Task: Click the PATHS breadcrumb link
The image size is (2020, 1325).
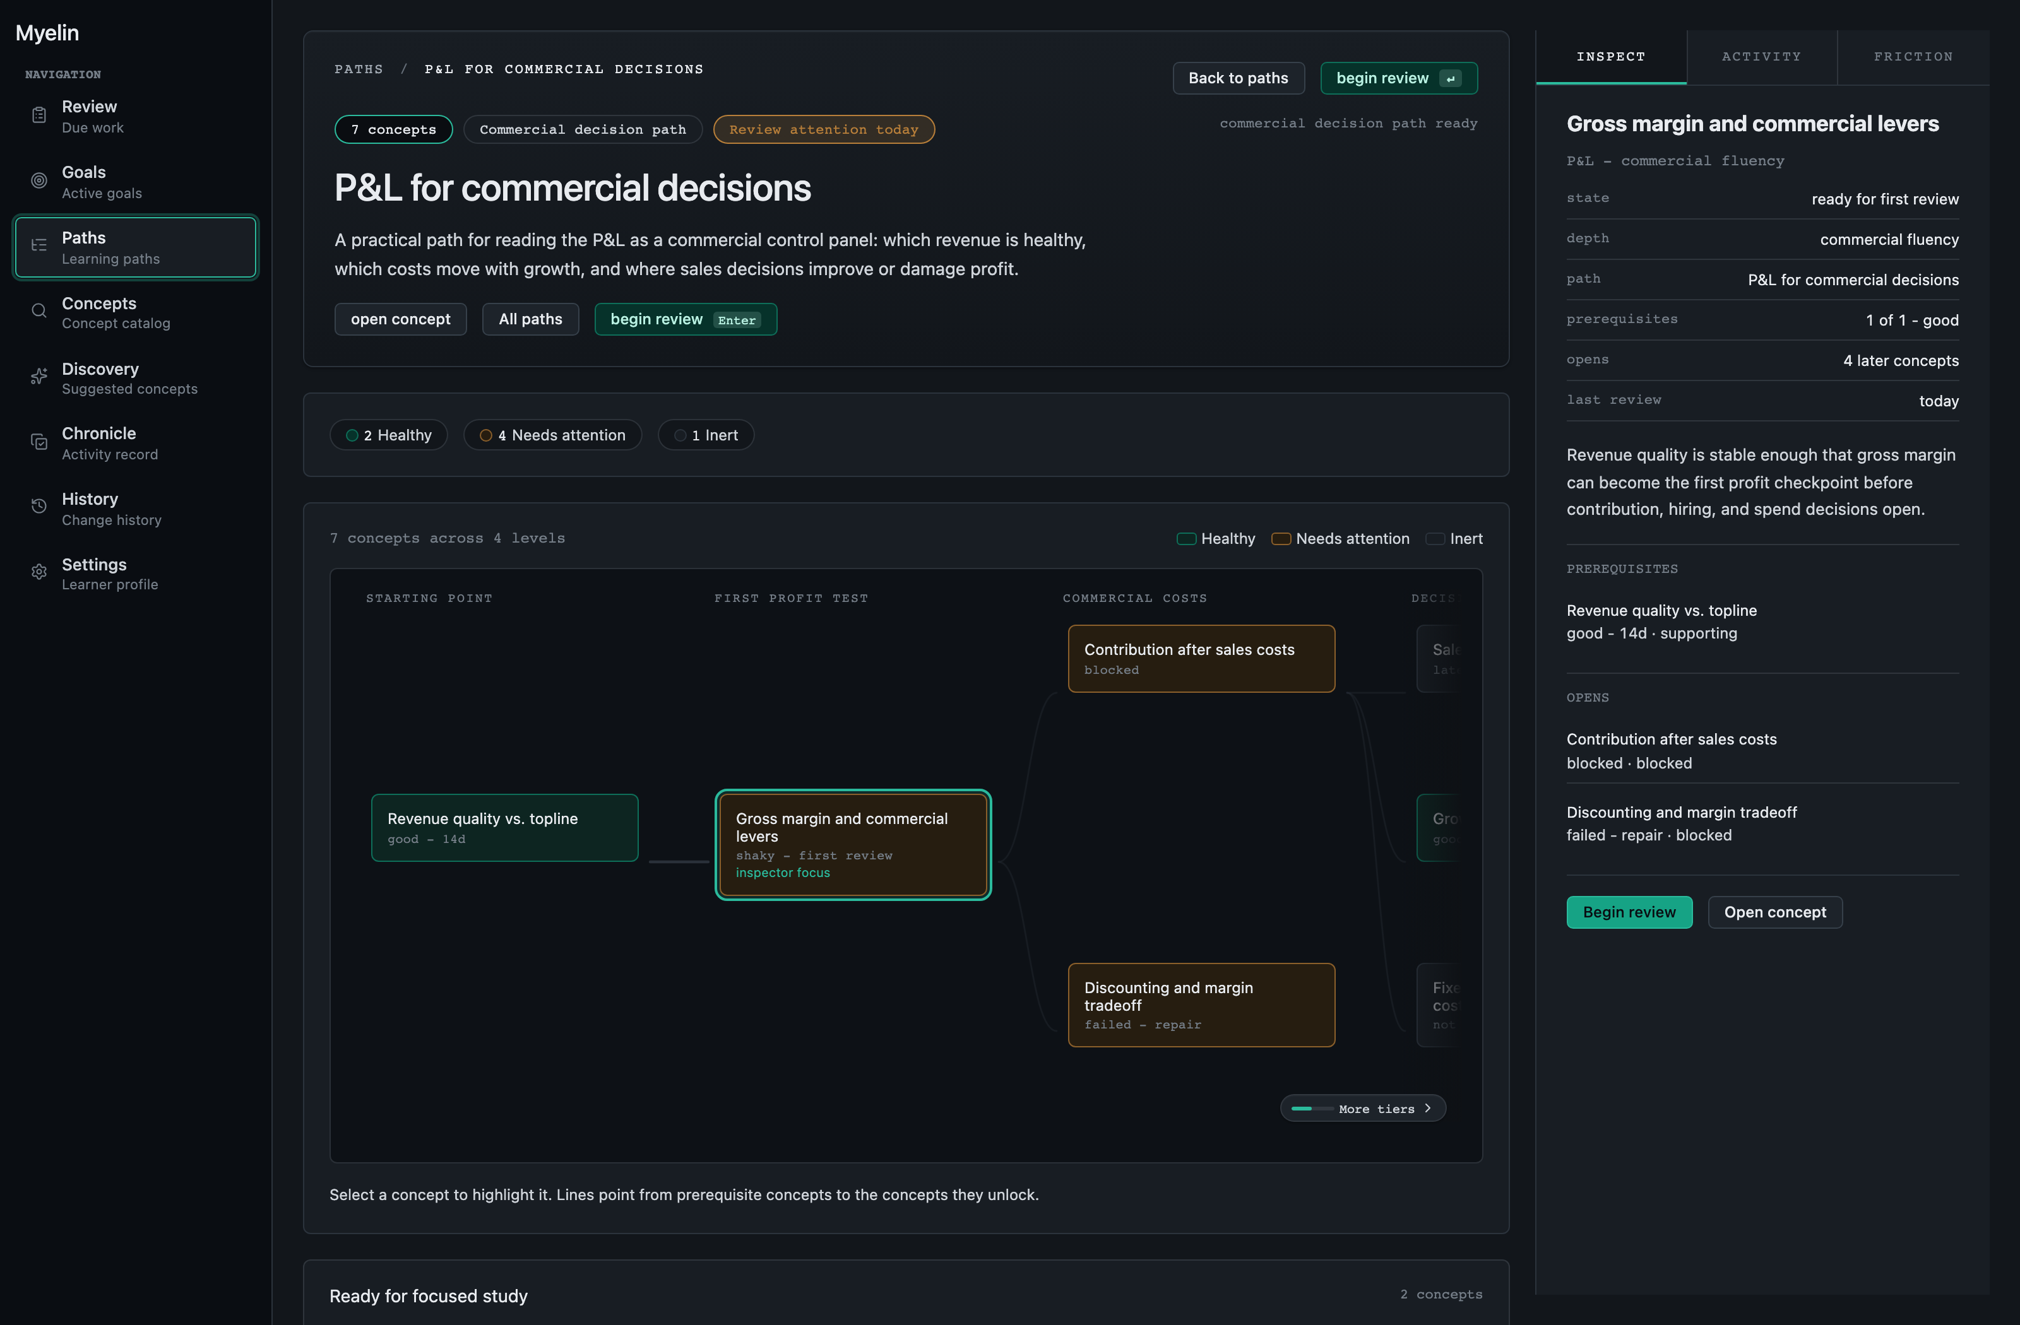Action: [x=359, y=69]
